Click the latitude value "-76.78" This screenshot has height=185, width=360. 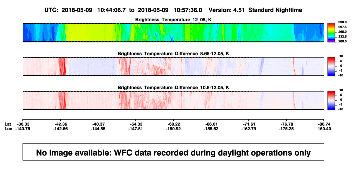coord(287,124)
